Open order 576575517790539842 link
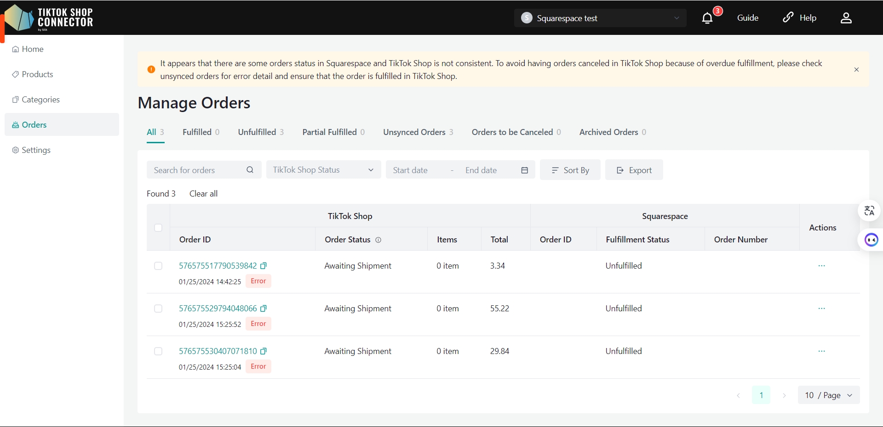The image size is (883, 427). coord(218,266)
